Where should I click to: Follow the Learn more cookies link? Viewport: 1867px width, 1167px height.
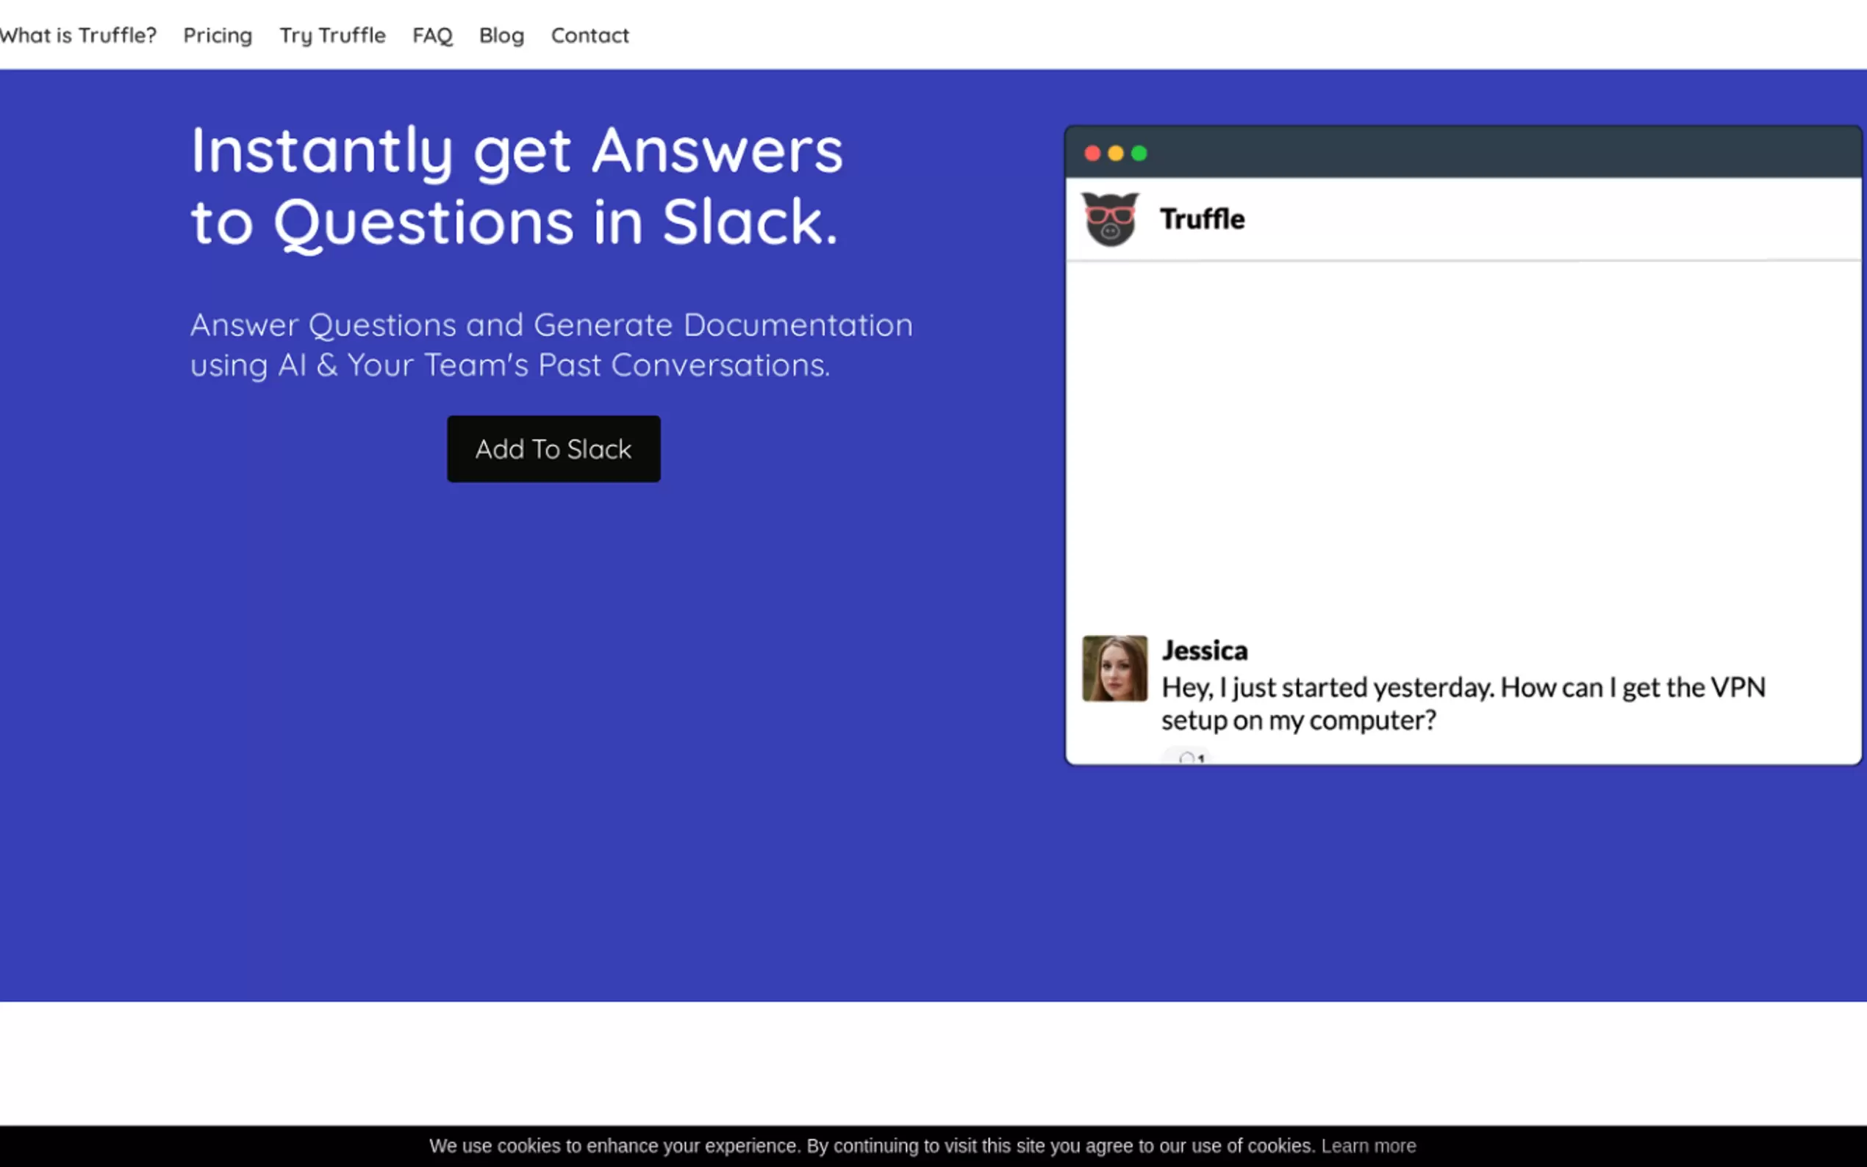point(1369,1146)
